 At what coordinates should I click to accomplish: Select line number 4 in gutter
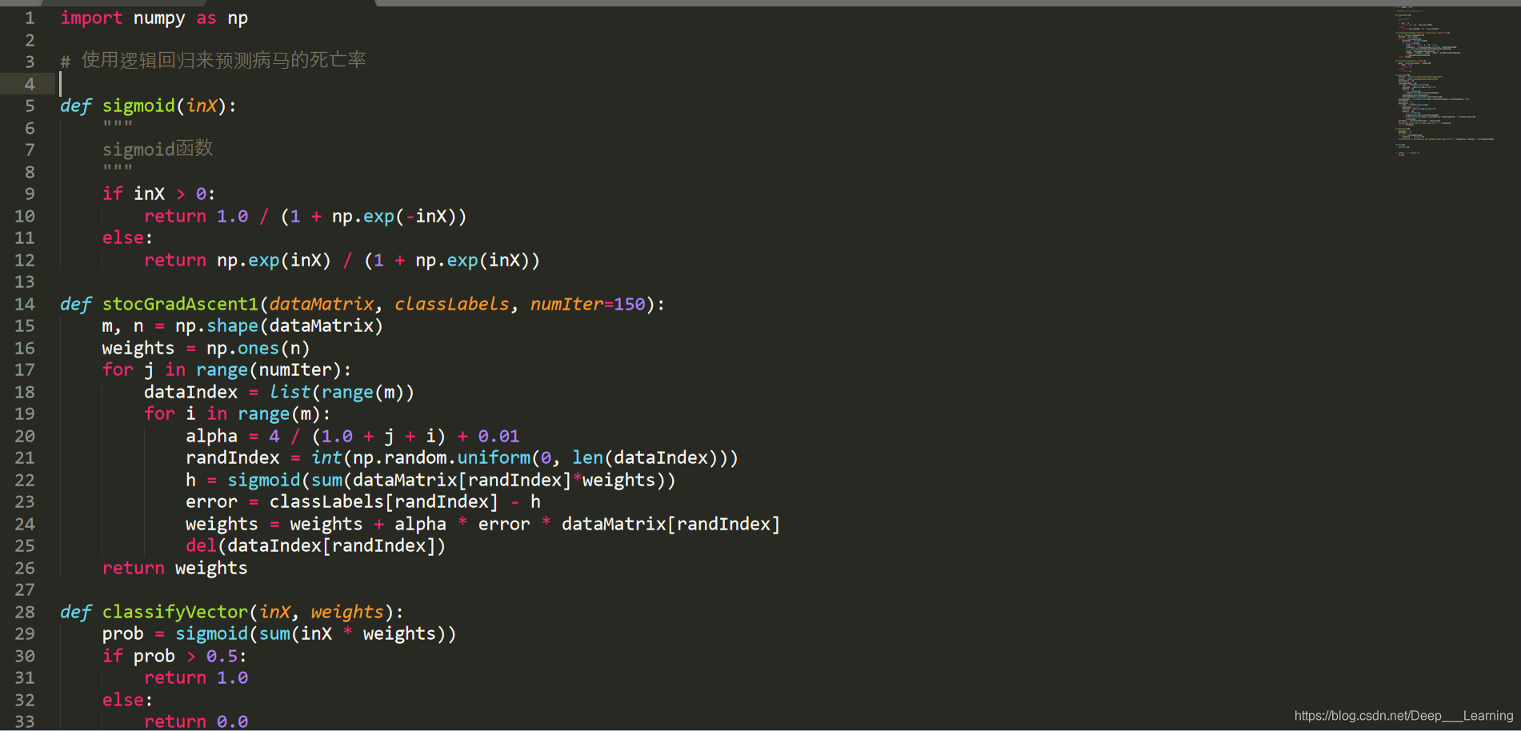[30, 84]
